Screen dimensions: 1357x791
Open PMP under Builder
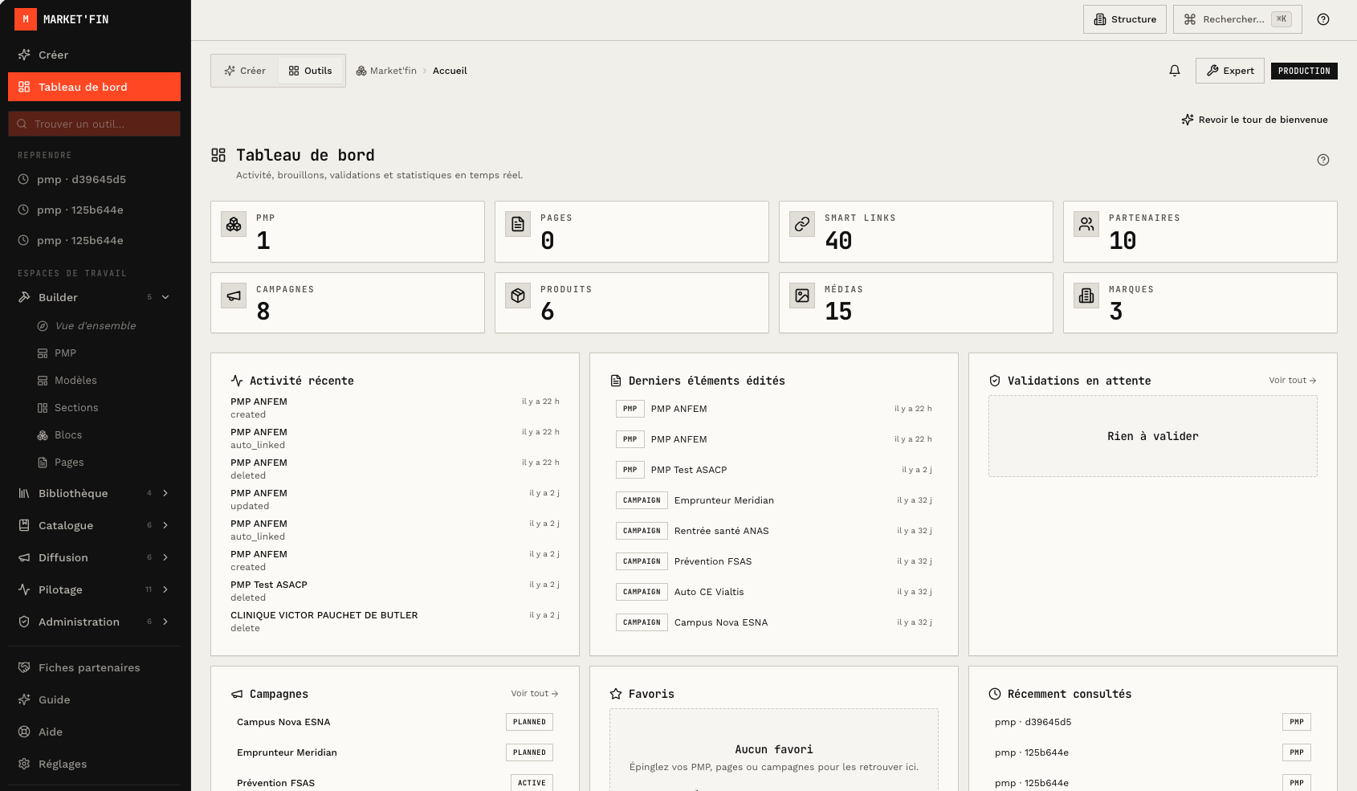coord(104,353)
